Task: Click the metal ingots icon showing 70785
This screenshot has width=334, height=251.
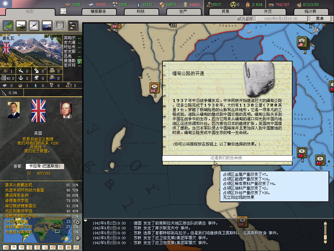Action: pyautogui.click(x=91, y=5)
